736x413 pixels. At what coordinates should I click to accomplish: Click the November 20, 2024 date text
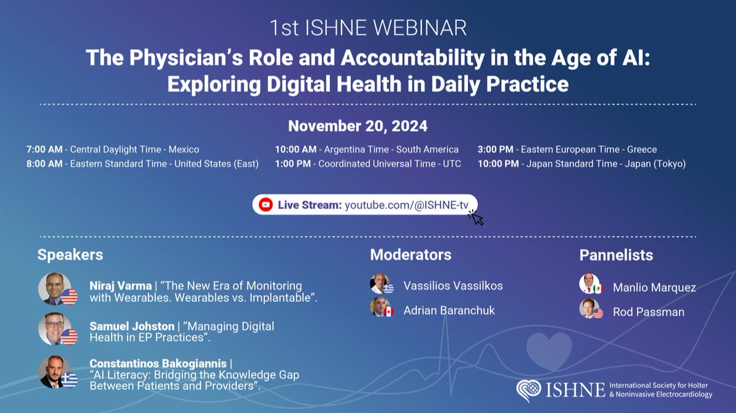click(358, 126)
